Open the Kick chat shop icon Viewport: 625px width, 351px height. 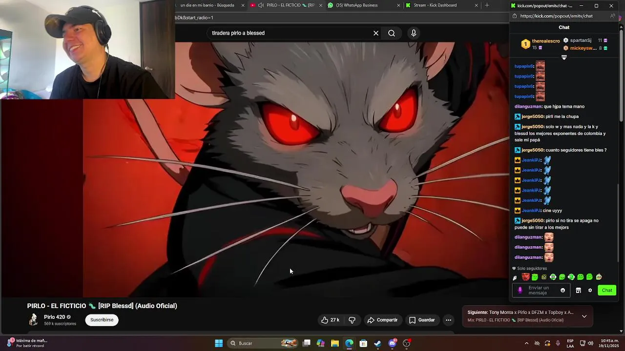pyautogui.click(x=578, y=290)
